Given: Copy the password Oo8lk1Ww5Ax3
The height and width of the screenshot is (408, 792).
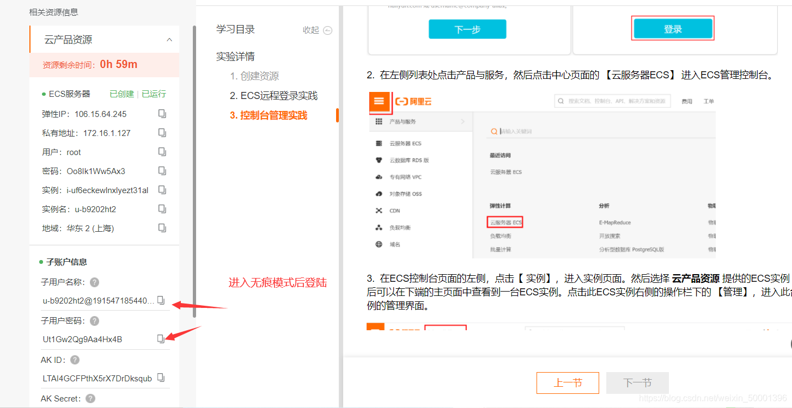Looking at the screenshot, I should pyautogui.click(x=162, y=171).
